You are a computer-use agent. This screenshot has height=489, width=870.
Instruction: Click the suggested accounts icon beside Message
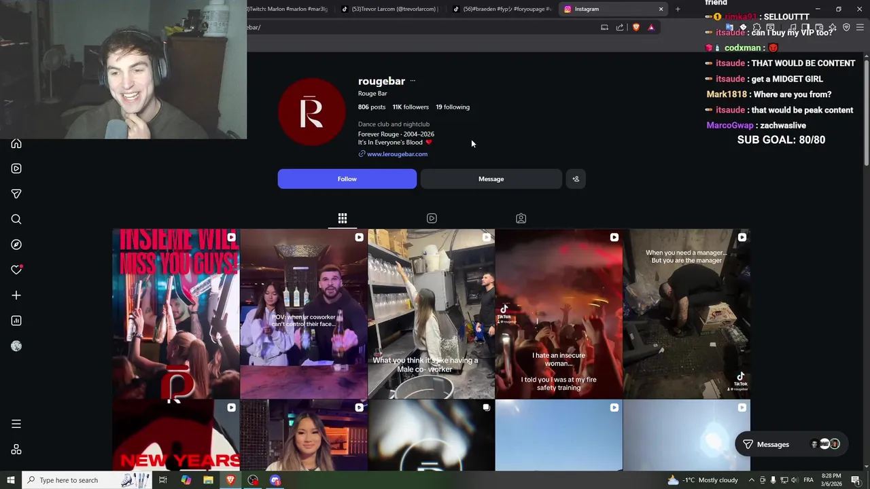576,179
